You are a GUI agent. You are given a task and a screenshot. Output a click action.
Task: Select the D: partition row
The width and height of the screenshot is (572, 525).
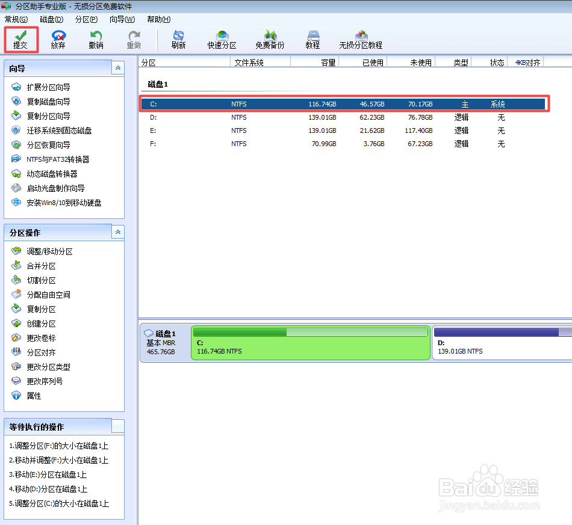pos(343,117)
